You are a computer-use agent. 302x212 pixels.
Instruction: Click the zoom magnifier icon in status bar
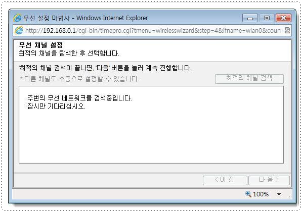pyautogui.click(x=248, y=194)
